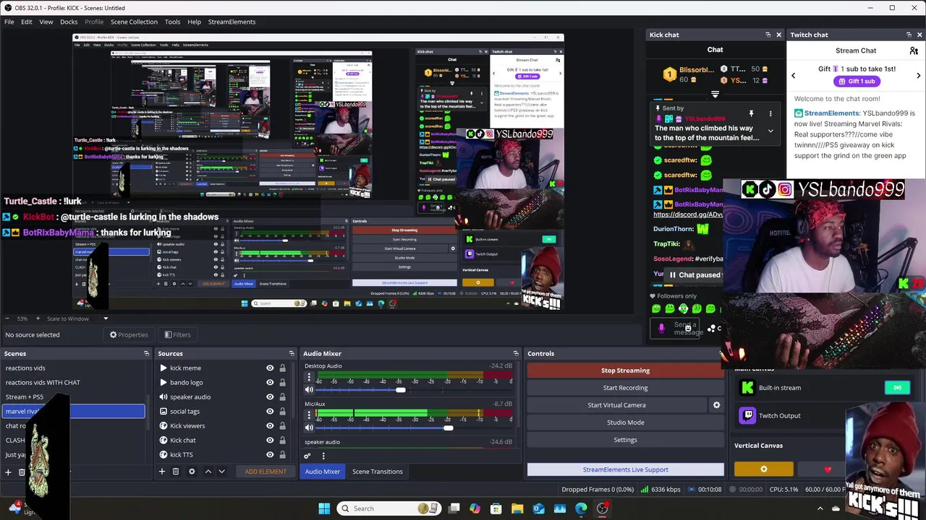Unlock the kick TTS source

click(282, 455)
